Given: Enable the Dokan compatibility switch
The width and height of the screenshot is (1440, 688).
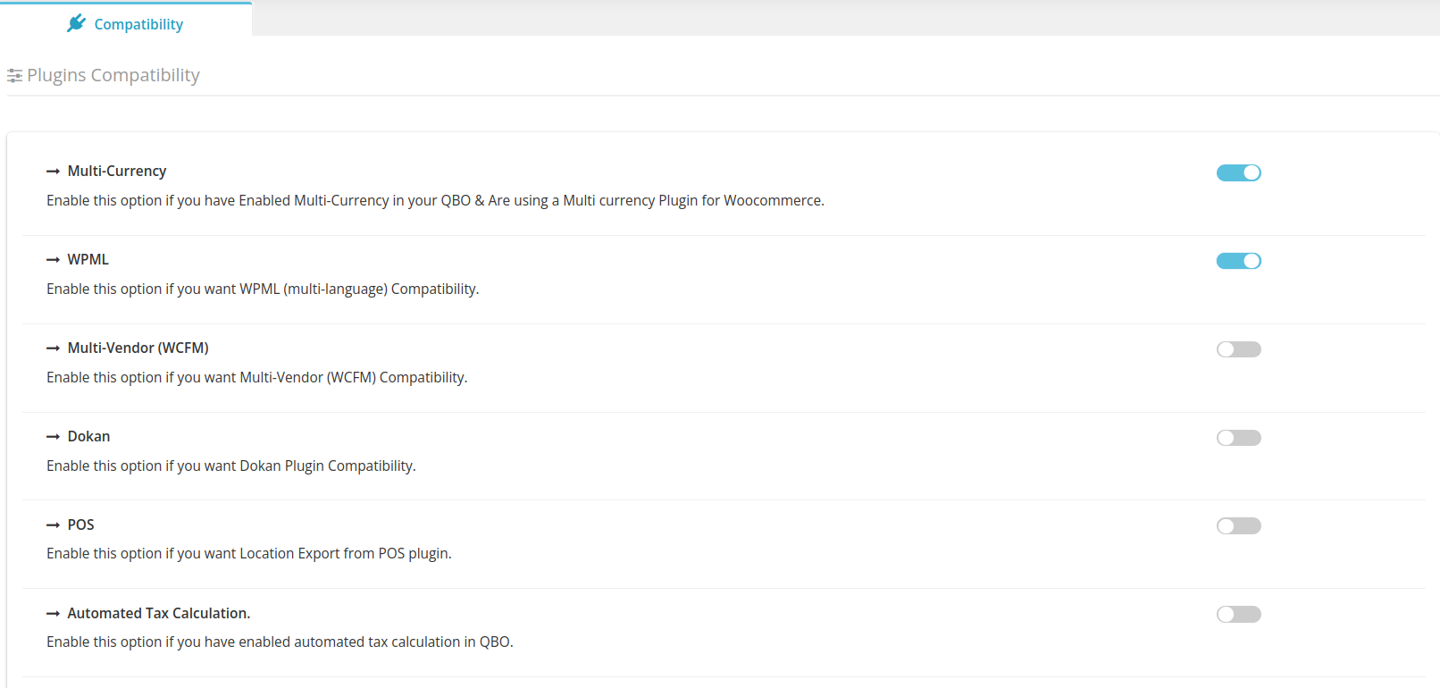Looking at the screenshot, I should pos(1238,438).
